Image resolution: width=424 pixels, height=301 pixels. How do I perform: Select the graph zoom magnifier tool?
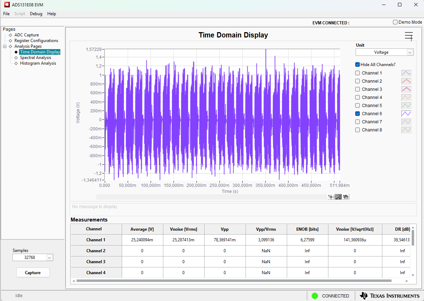(x=338, y=197)
